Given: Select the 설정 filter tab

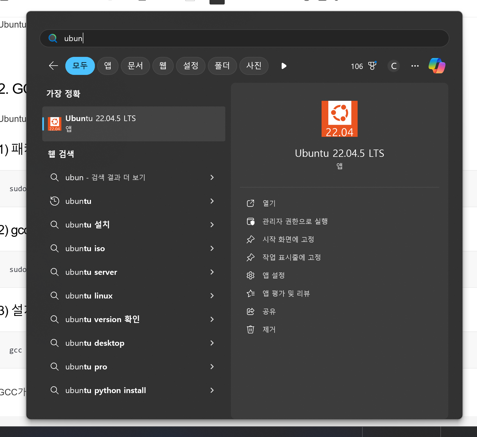Looking at the screenshot, I should coord(191,66).
